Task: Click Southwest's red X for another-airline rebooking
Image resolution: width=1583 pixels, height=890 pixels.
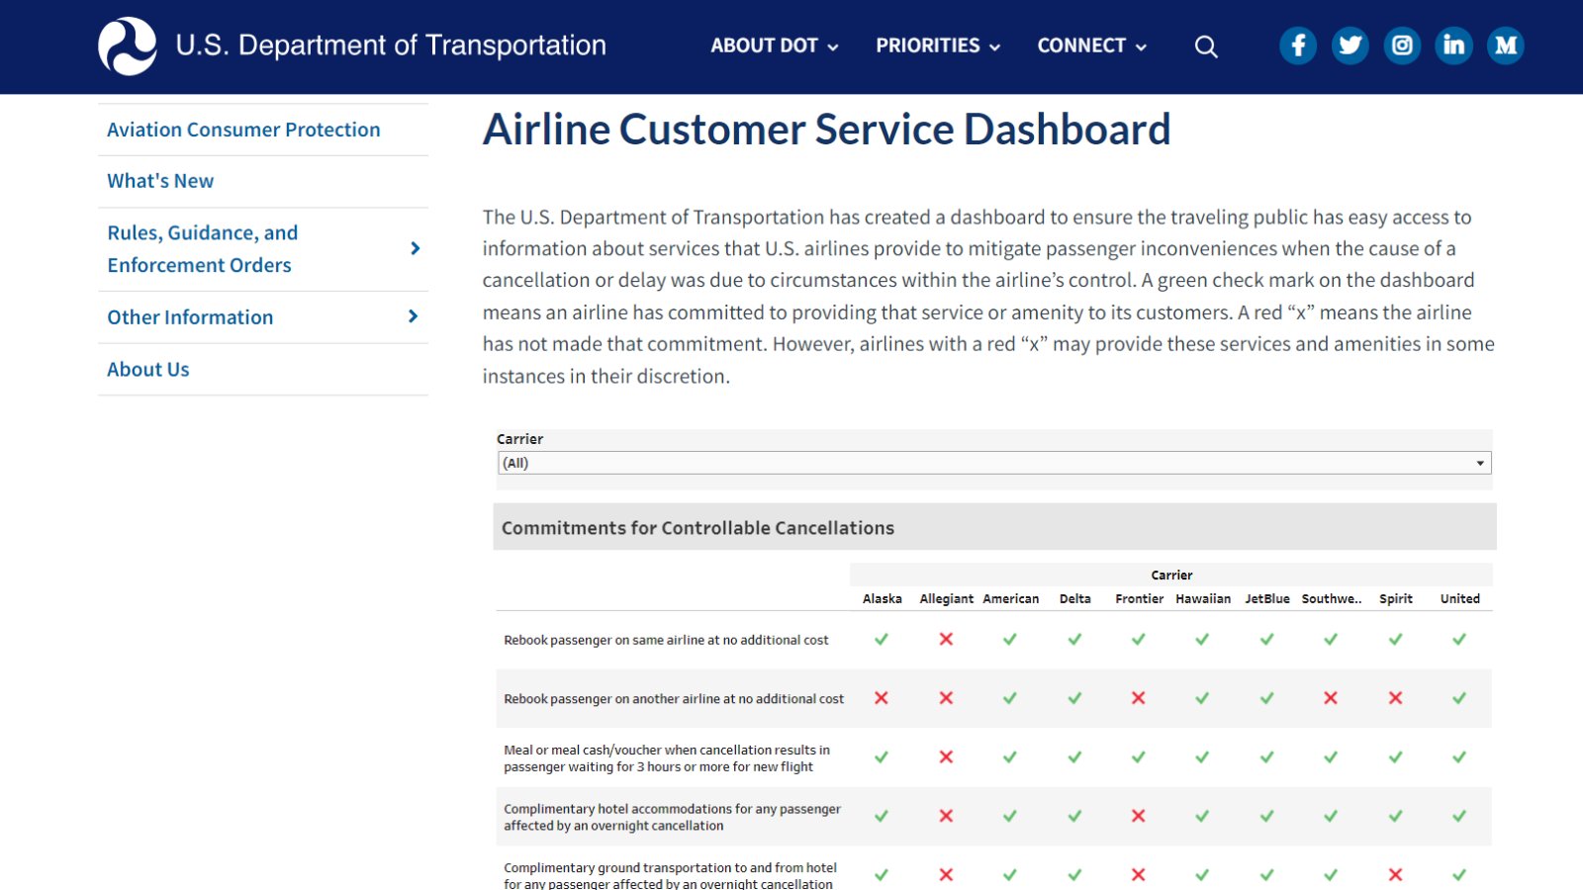Action: point(1331,698)
